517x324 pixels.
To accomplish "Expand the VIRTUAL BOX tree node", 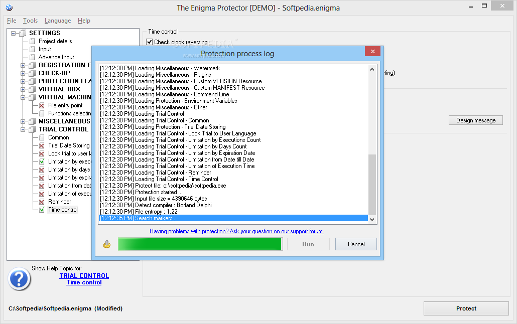I will pyautogui.click(x=23, y=89).
